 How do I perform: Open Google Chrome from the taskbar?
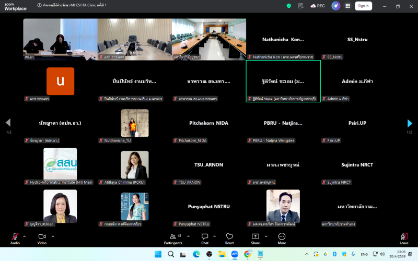click(x=247, y=254)
